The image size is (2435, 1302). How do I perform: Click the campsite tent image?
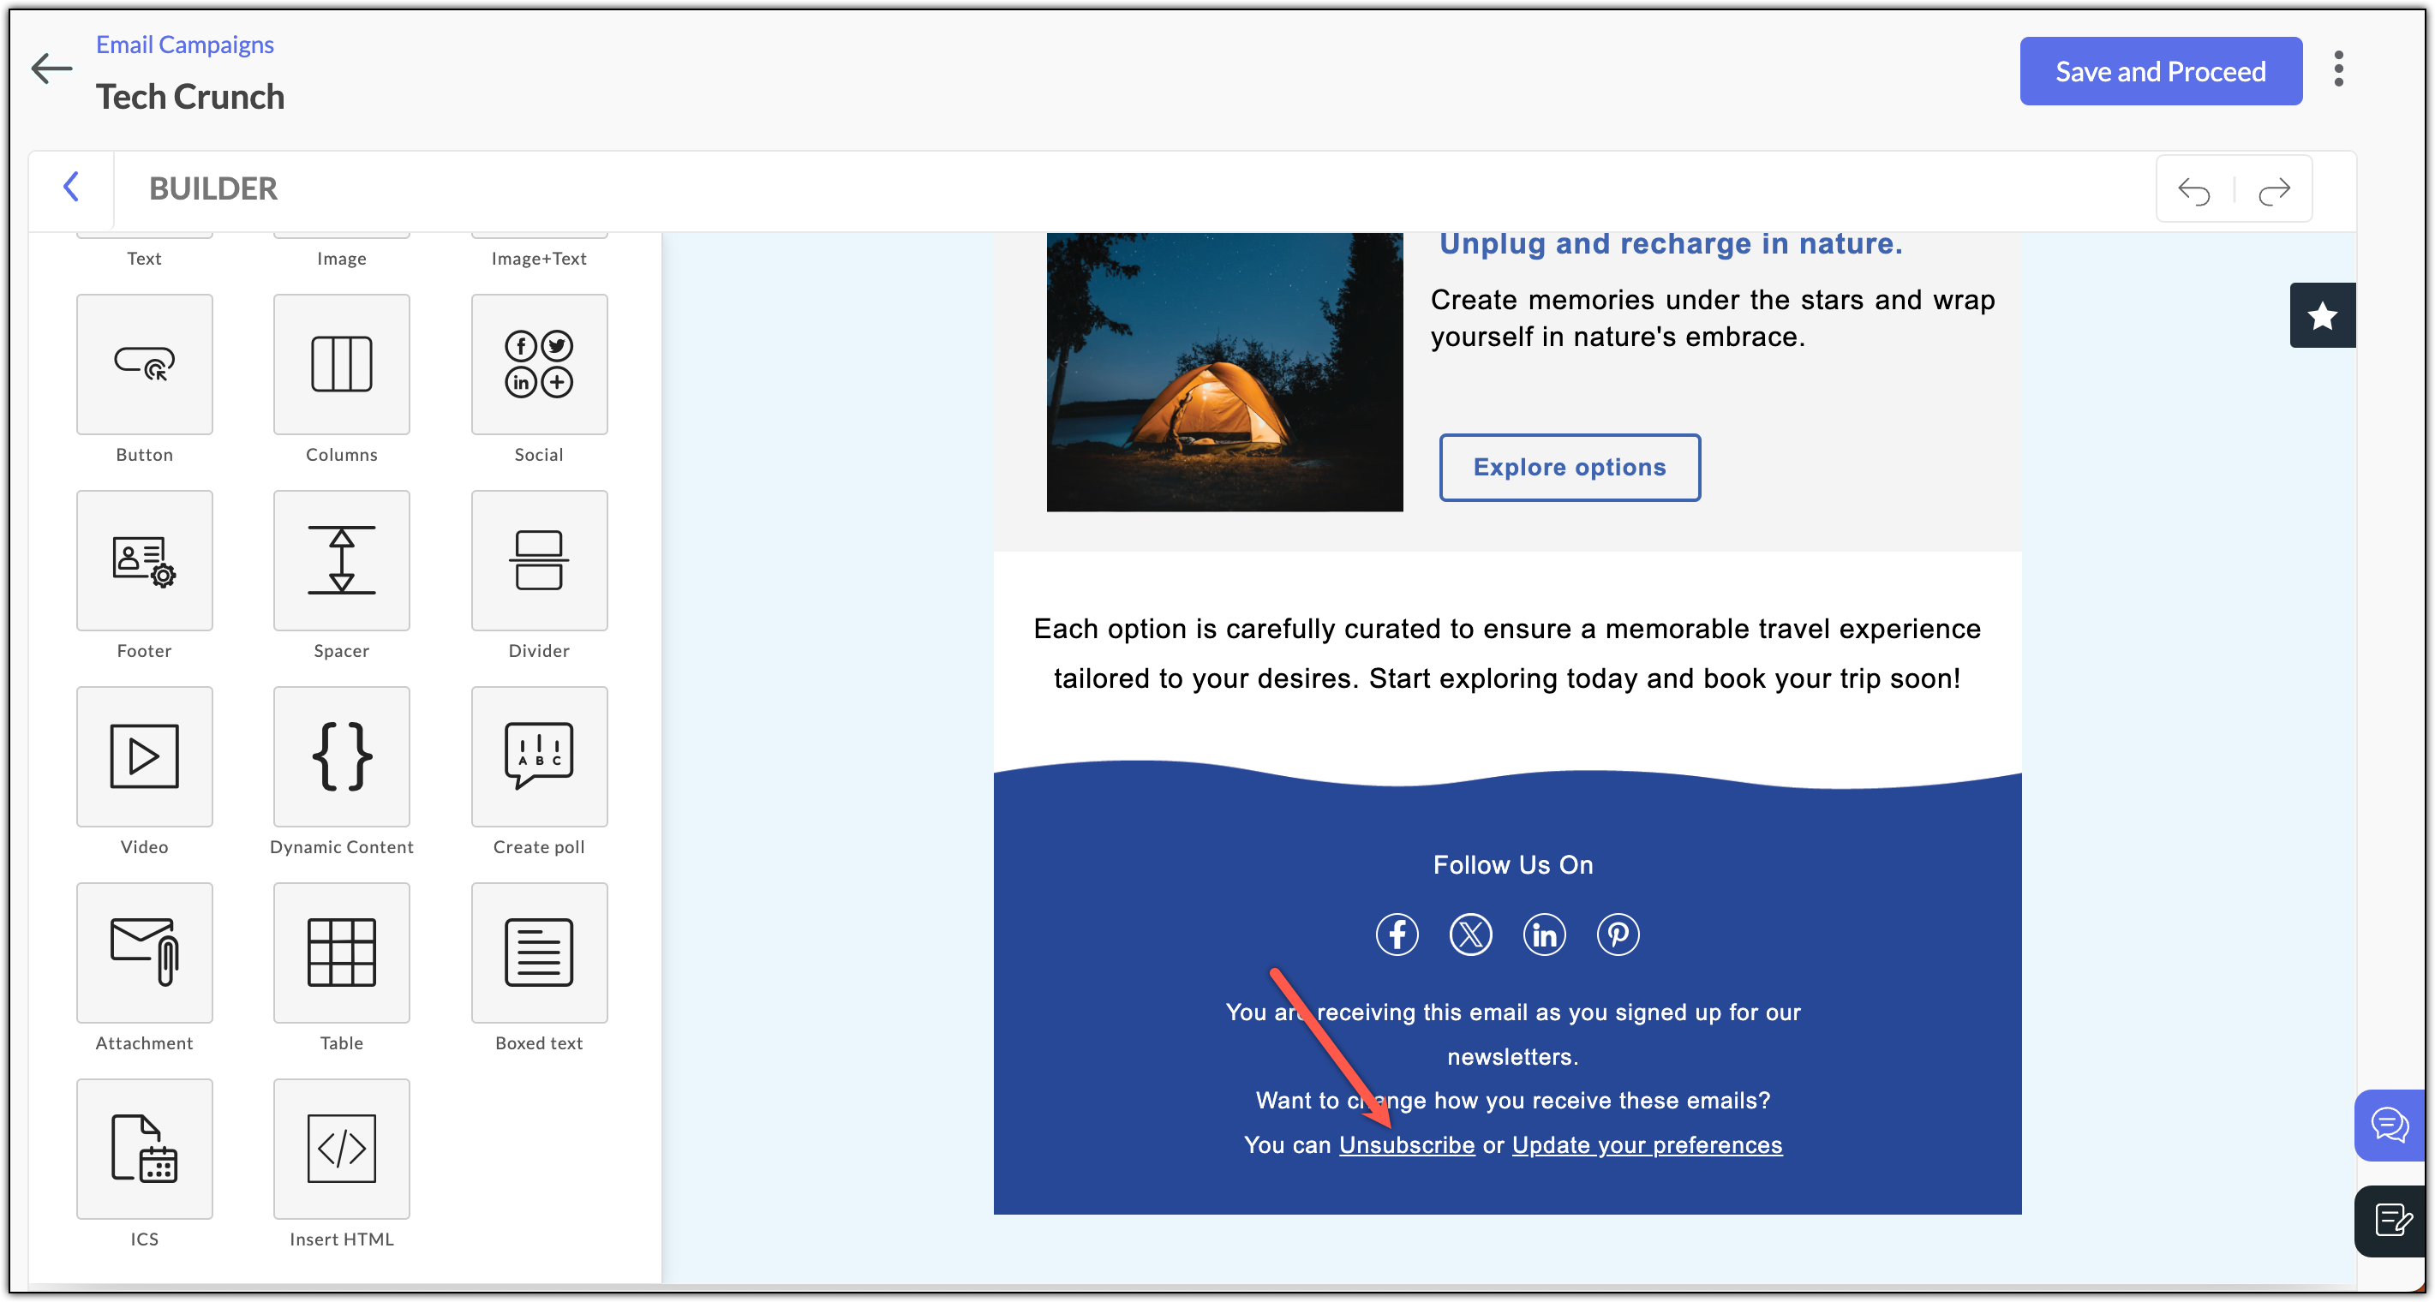coord(1224,373)
